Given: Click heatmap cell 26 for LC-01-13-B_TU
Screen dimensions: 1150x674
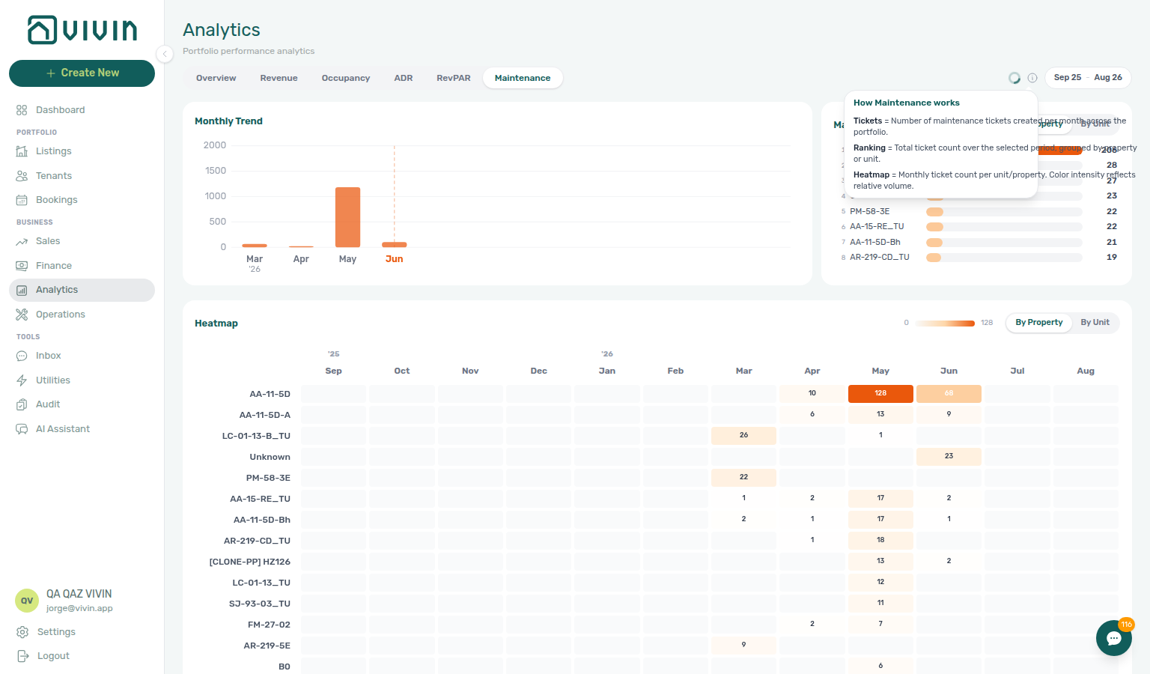Looking at the screenshot, I should click(x=743, y=436).
